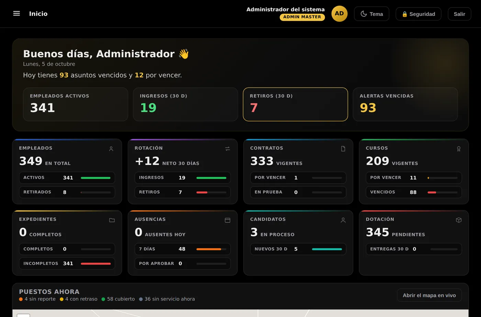Click the box icon in Dotación card

[x=459, y=220]
